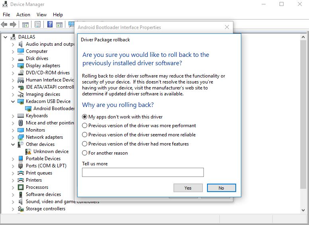Open the View menu
Screen dimensions: 309x225
point(41,15)
